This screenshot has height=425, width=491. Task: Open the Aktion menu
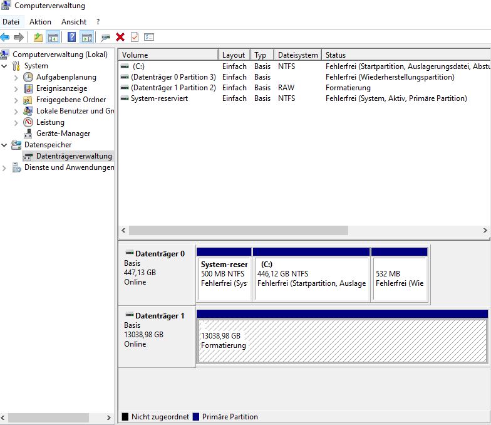(x=40, y=22)
